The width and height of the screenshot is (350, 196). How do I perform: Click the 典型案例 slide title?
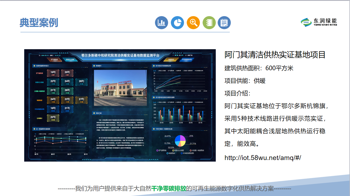click(x=39, y=23)
